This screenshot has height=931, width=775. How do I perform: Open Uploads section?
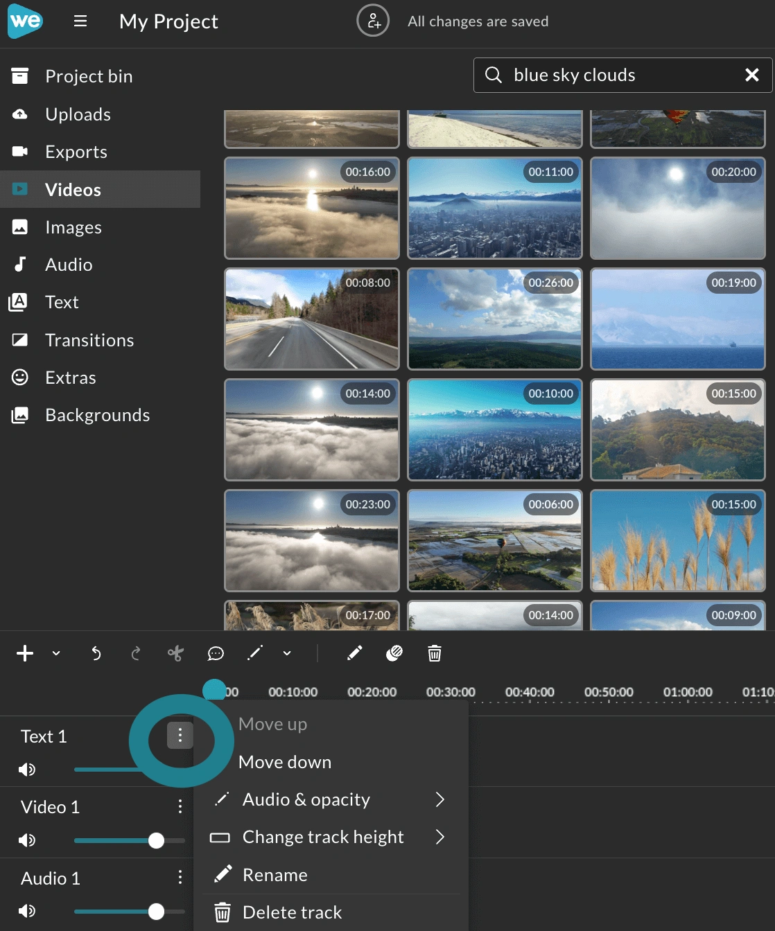(x=100, y=114)
